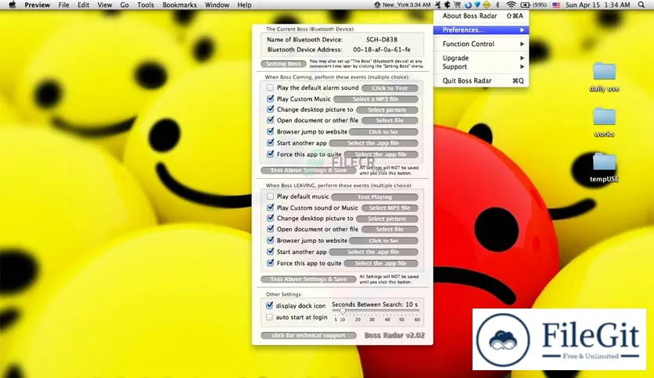Viewport: 654px width, 378px height.
Task: Click Select file under Boss Coming
Action: click(390, 120)
